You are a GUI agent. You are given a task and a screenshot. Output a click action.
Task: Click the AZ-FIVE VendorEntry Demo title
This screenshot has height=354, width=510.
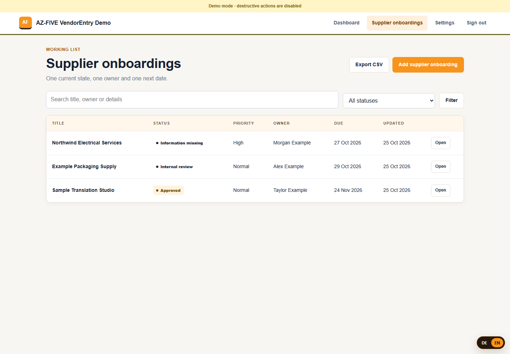73,23
